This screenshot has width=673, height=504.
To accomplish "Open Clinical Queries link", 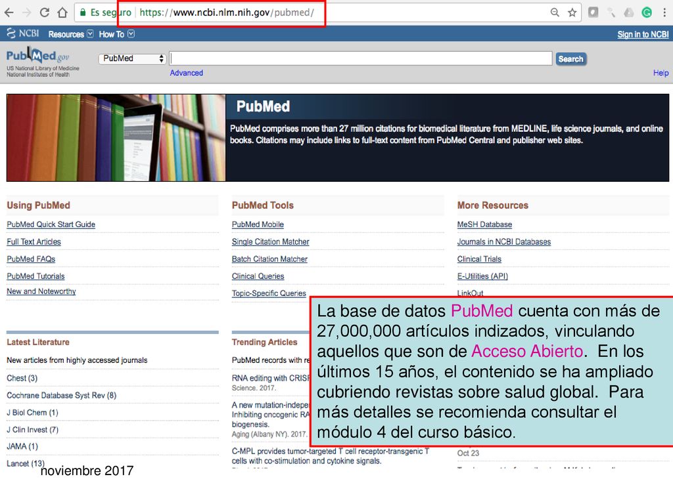I will pos(258,276).
